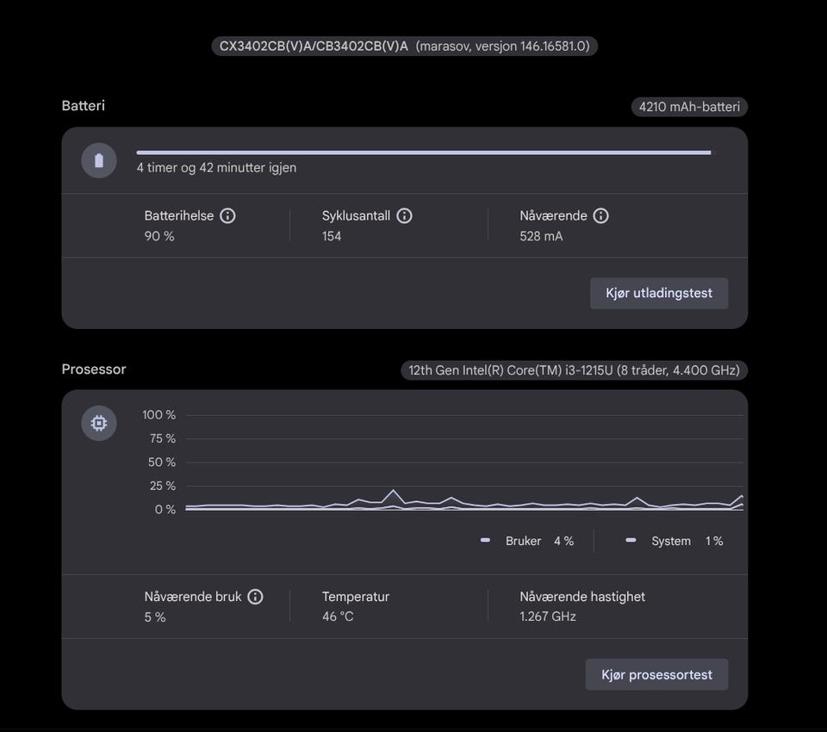The image size is (827, 732).
Task: Click the 1.267 GHz current speed value
Action: pyautogui.click(x=548, y=617)
